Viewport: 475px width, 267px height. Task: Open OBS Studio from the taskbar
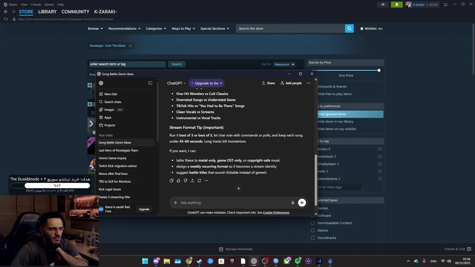(265, 261)
